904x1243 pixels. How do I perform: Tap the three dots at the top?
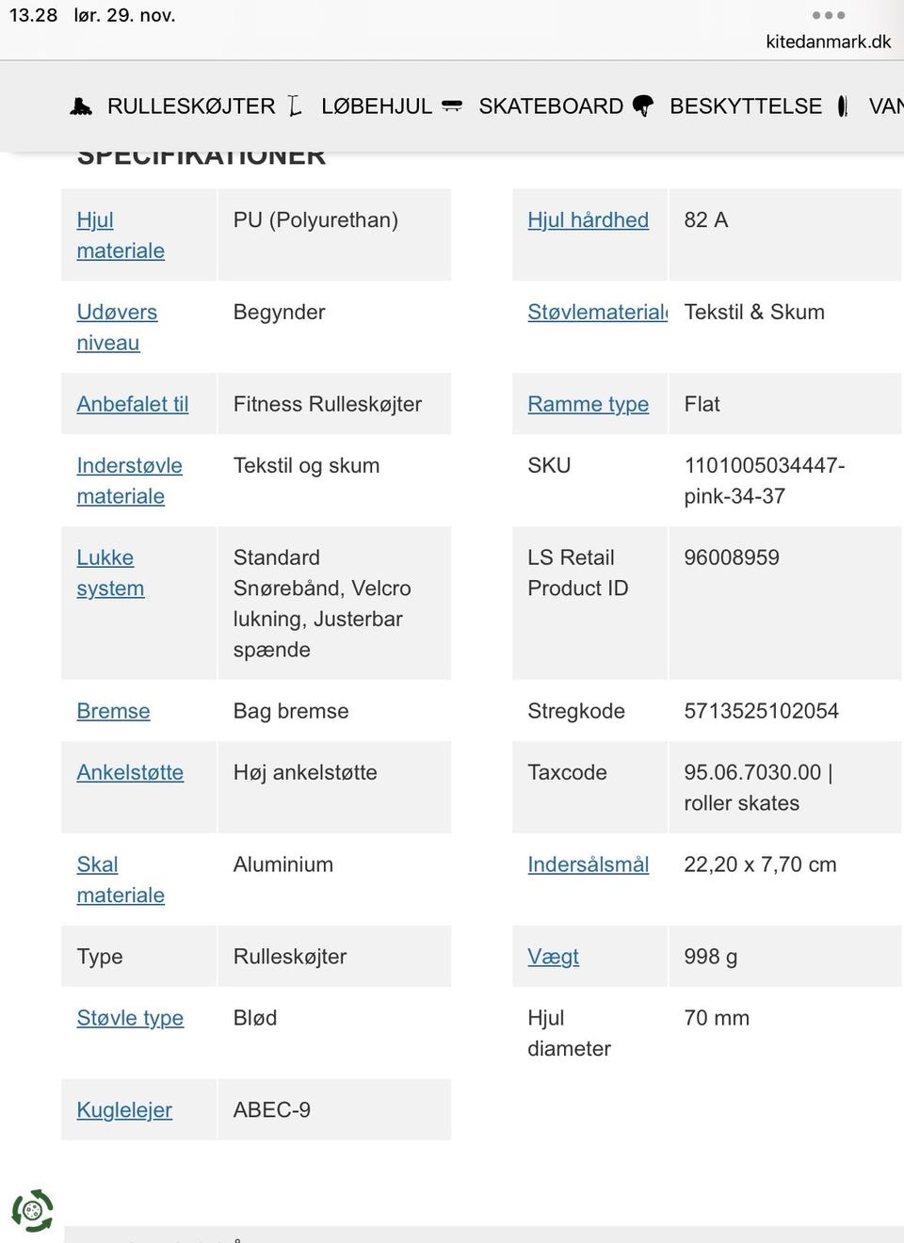click(x=828, y=15)
